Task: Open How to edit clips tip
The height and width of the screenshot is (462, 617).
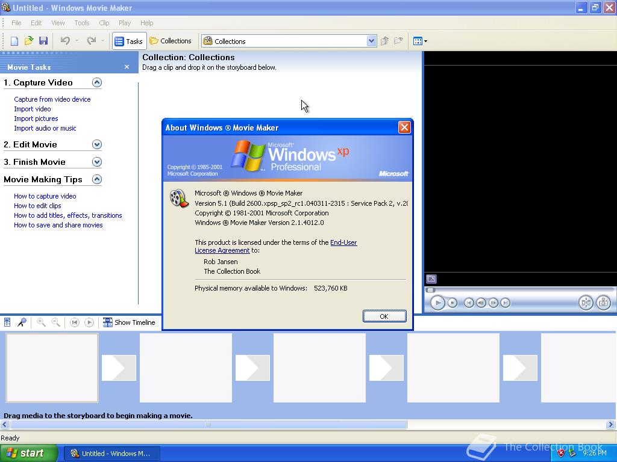Action: (37, 206)
